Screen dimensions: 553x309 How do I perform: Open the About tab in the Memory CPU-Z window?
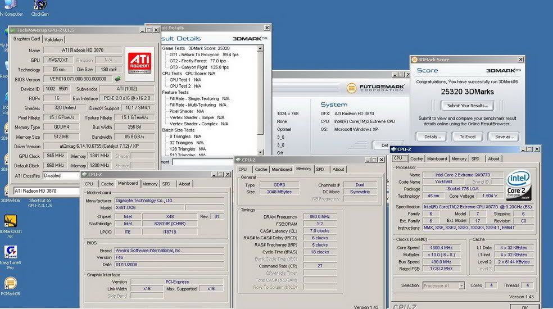[338, 169]
